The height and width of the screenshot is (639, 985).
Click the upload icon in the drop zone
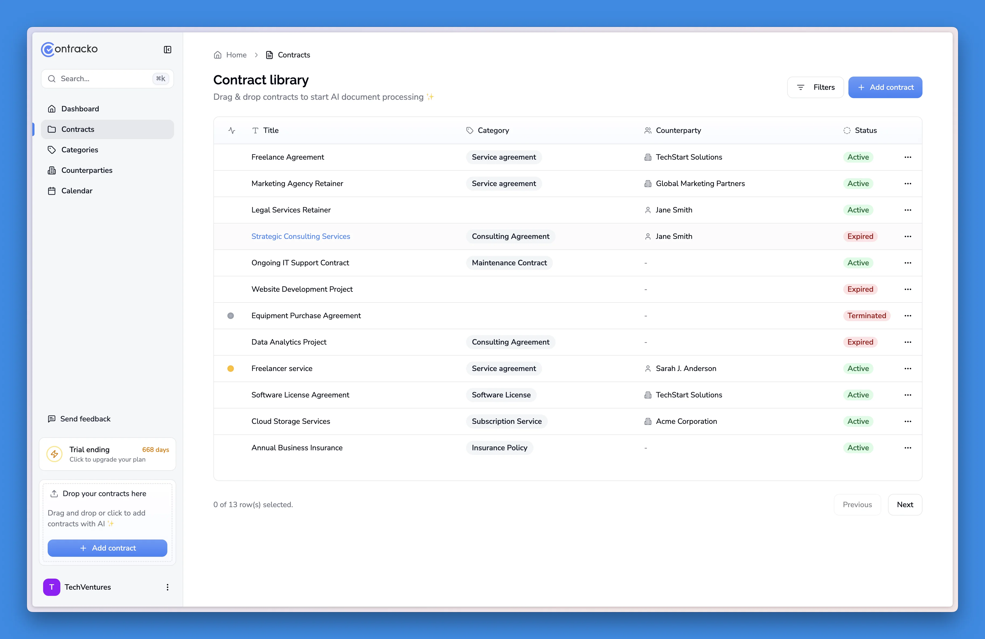tap(54, 494)
